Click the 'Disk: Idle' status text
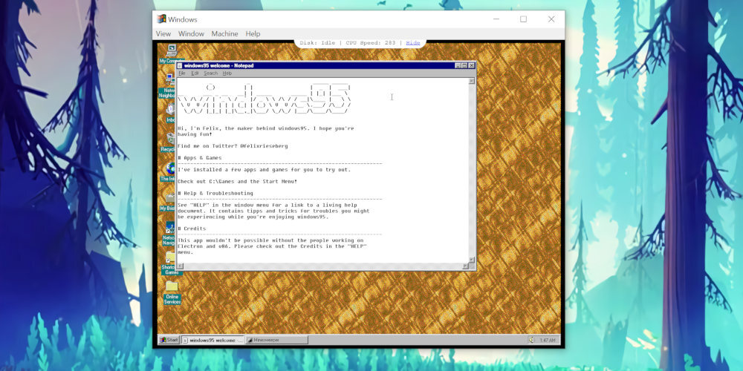 point(317,42)
